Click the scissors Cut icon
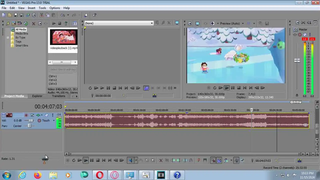The width and height of the screenshot is (320, 180). pyautogui.click(x=41, y=15)
